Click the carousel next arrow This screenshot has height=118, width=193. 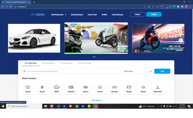181,40
